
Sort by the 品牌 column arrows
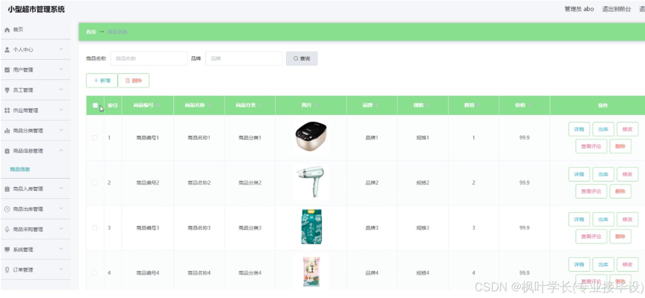point(377,105)
